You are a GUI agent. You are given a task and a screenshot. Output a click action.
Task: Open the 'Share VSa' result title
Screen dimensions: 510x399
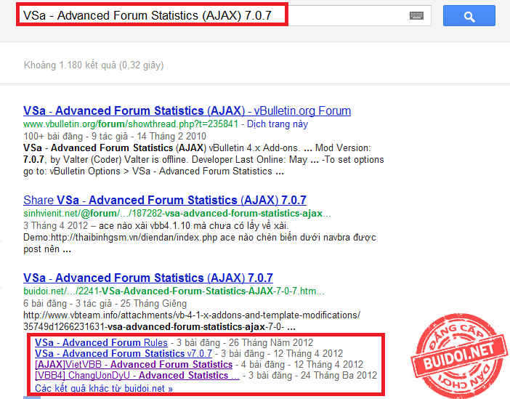[x=164, y=200]
